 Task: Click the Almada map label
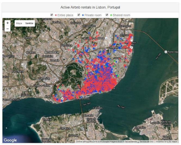[x=88, y=115]
